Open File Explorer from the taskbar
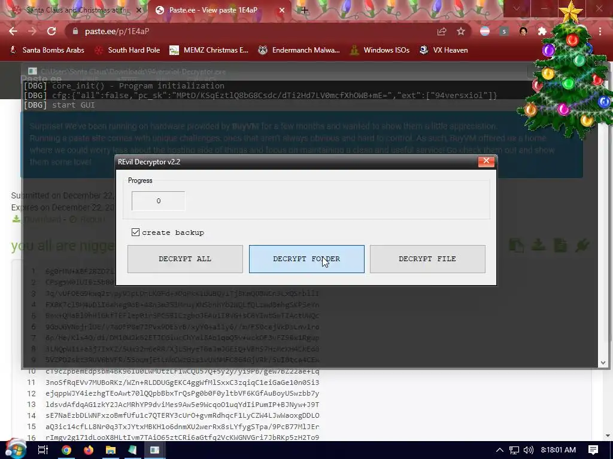The width and height of the screenshot is (613, 459). (x=111, y=450)
